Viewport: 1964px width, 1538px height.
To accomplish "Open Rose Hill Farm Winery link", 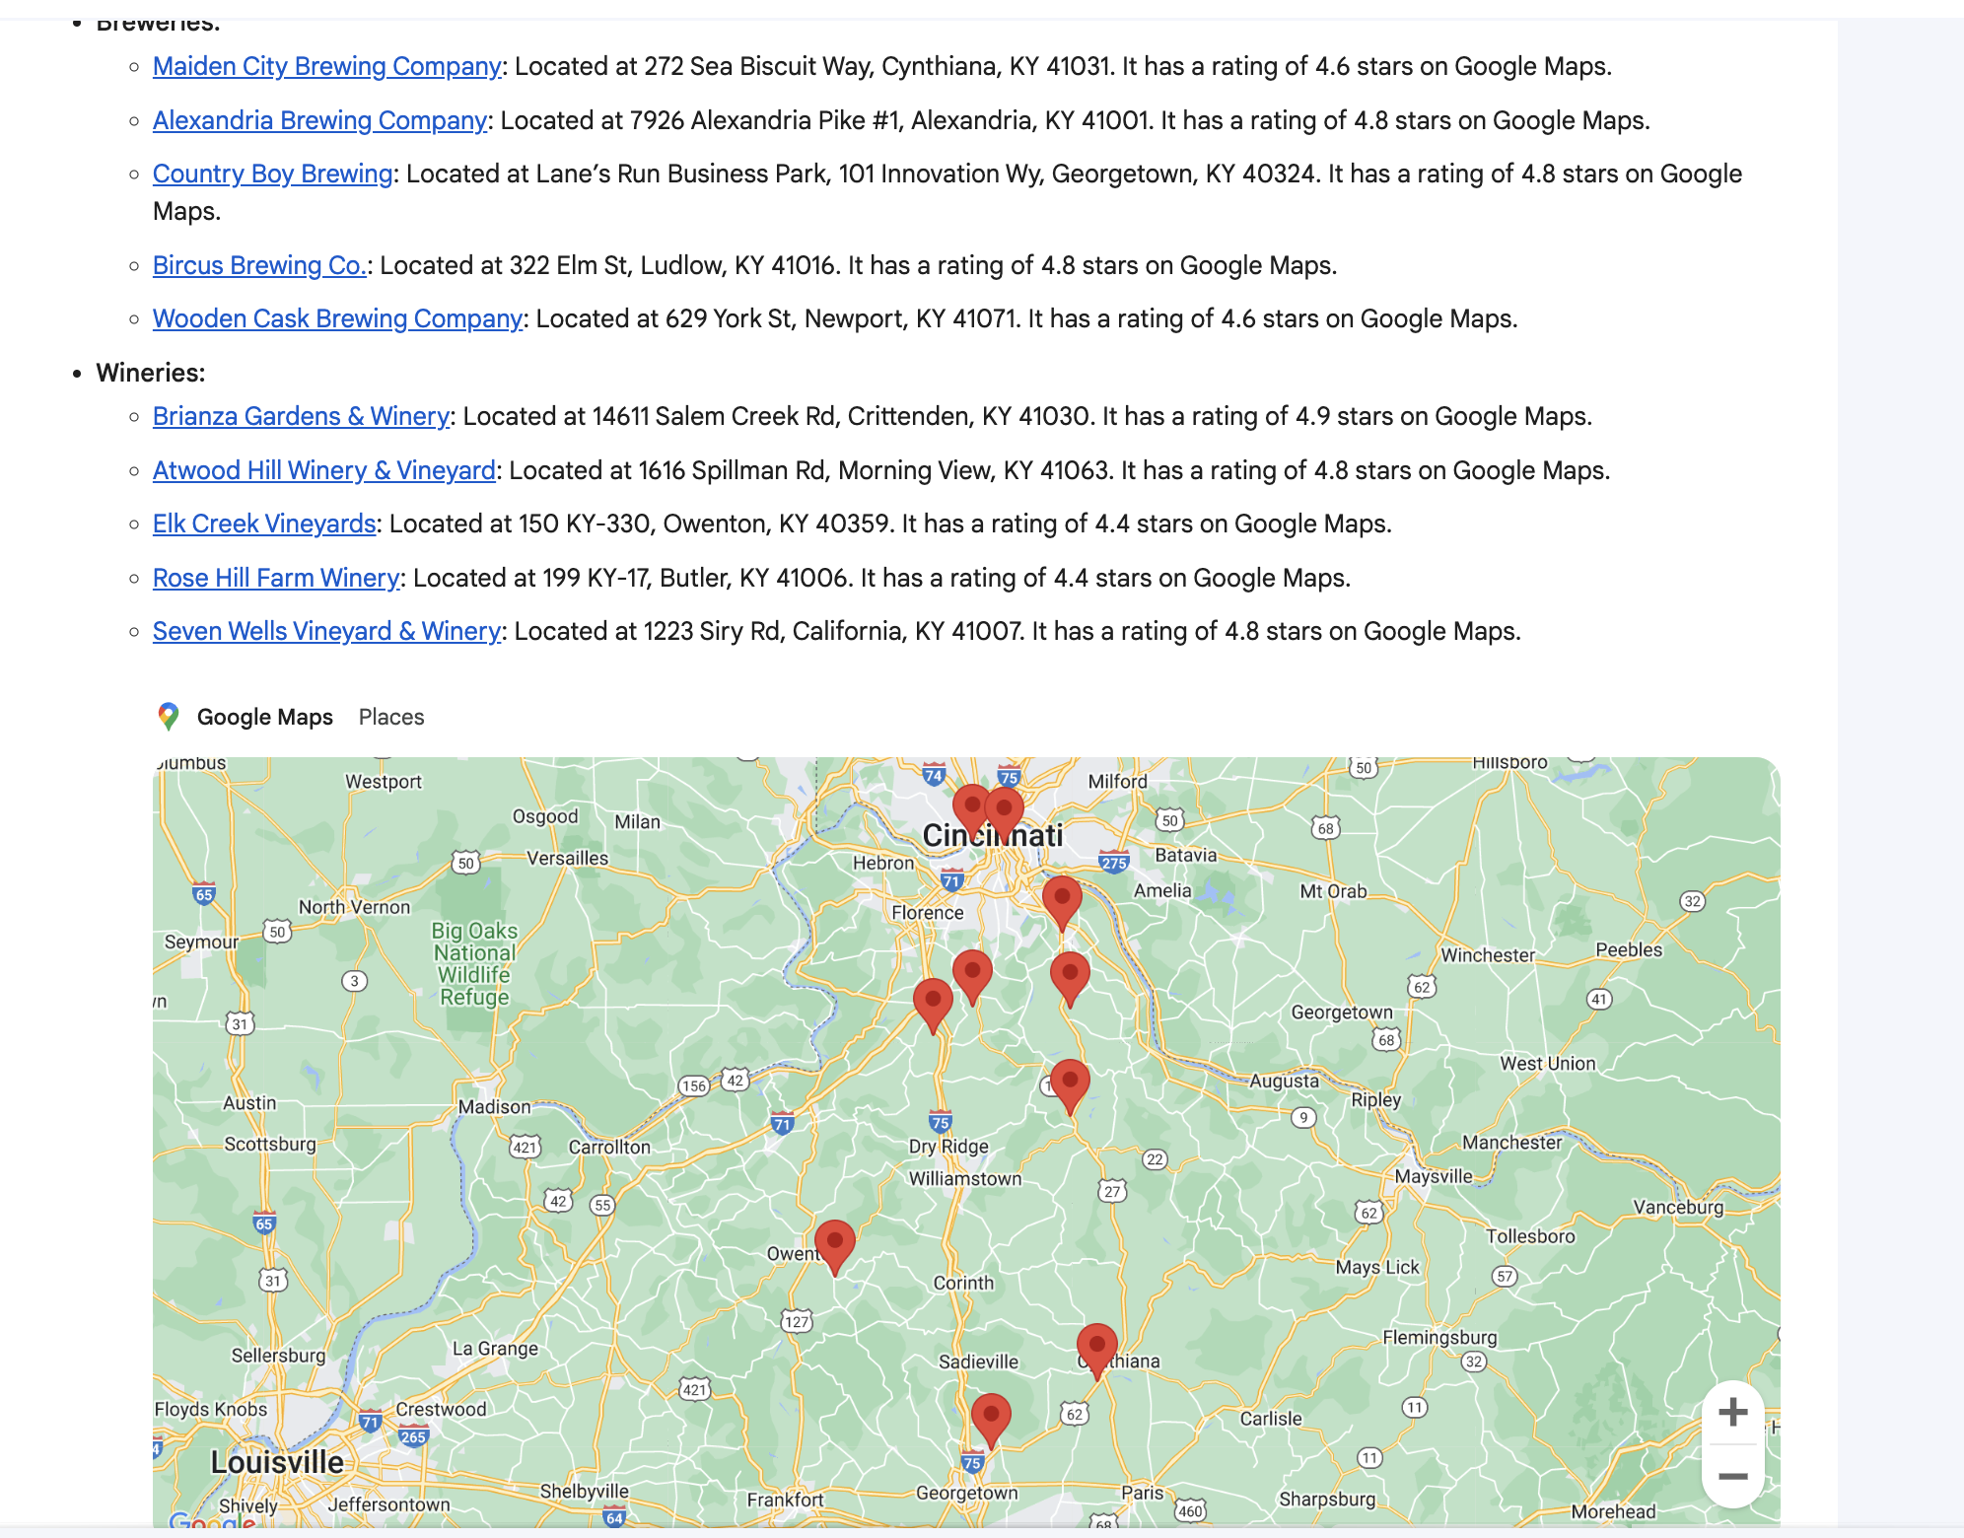I will coord(276,578).
